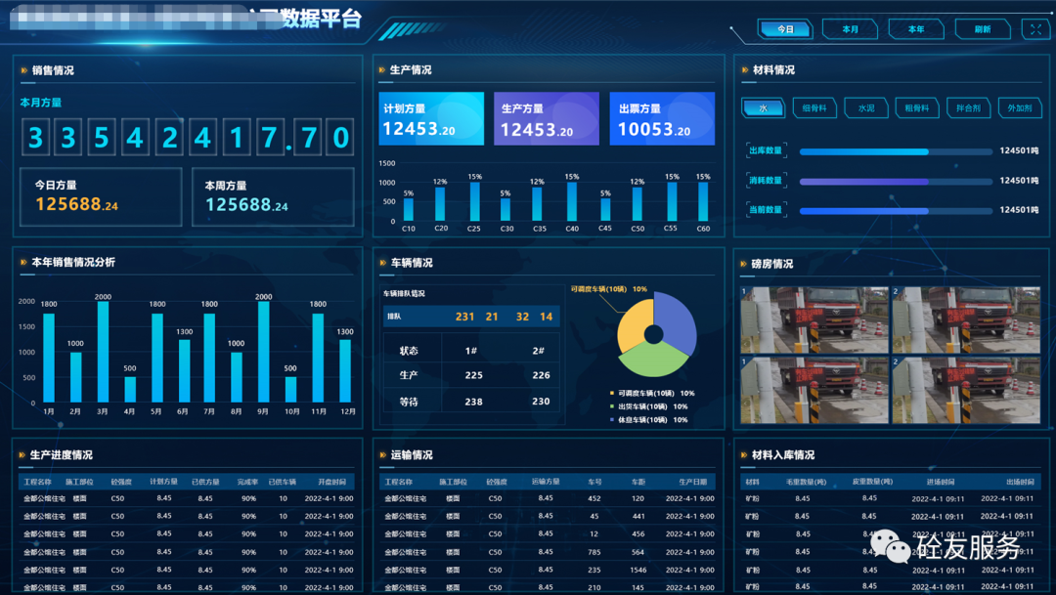
Task: Click the arrow icon beside 车辆情况
Action: coord(381,263)
